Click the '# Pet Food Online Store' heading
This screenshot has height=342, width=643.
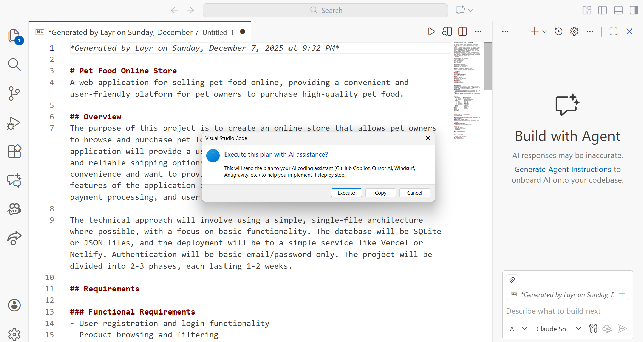123,71
